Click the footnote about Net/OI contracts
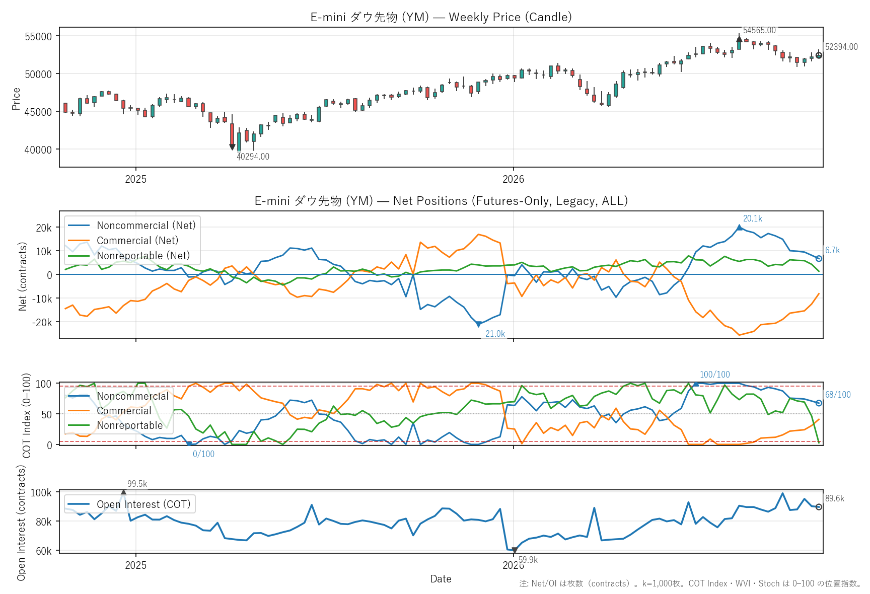This screenshot has width=870, height=594. 691,583
